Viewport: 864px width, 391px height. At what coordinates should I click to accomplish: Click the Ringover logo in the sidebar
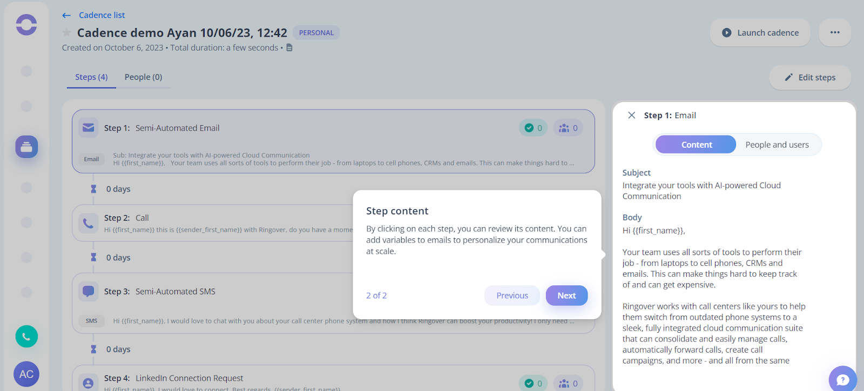[x=26, y=25]
